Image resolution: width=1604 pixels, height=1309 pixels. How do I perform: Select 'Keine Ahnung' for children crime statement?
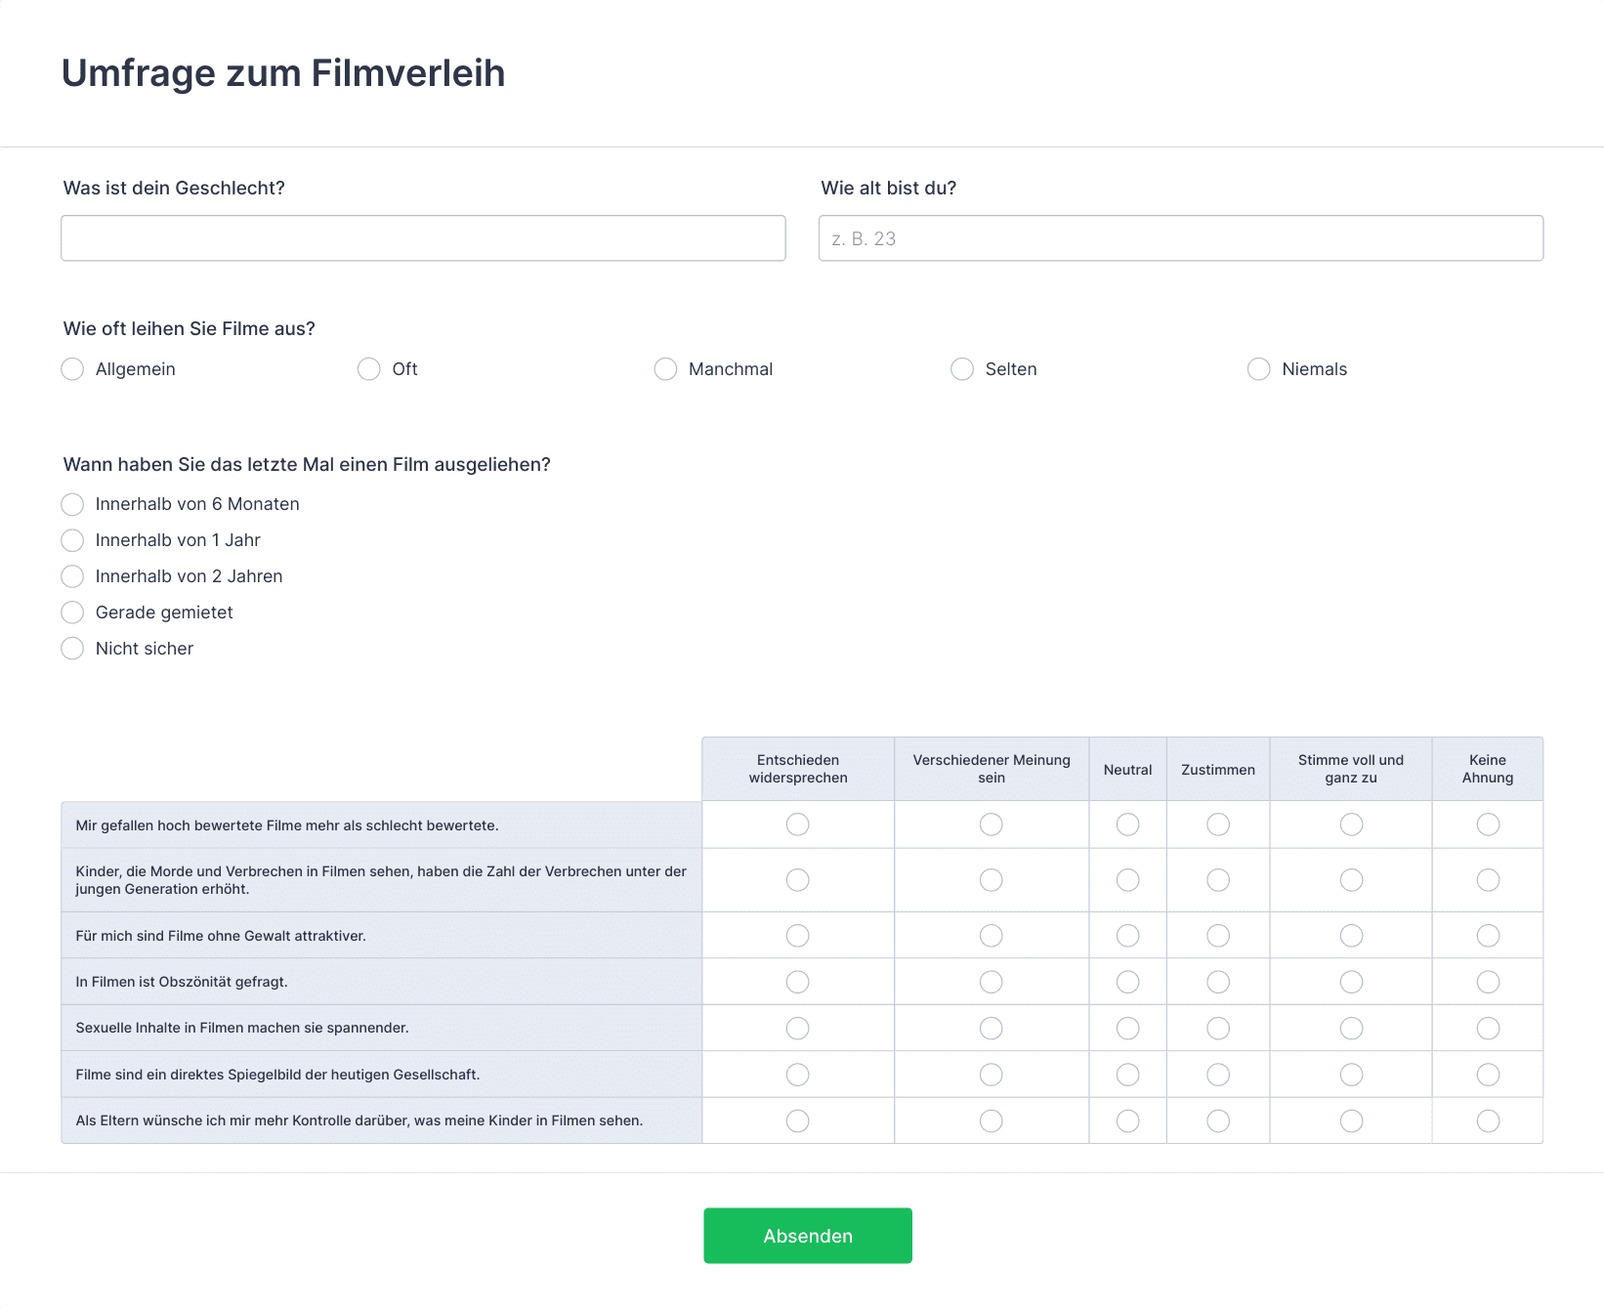click(1487, 880)
